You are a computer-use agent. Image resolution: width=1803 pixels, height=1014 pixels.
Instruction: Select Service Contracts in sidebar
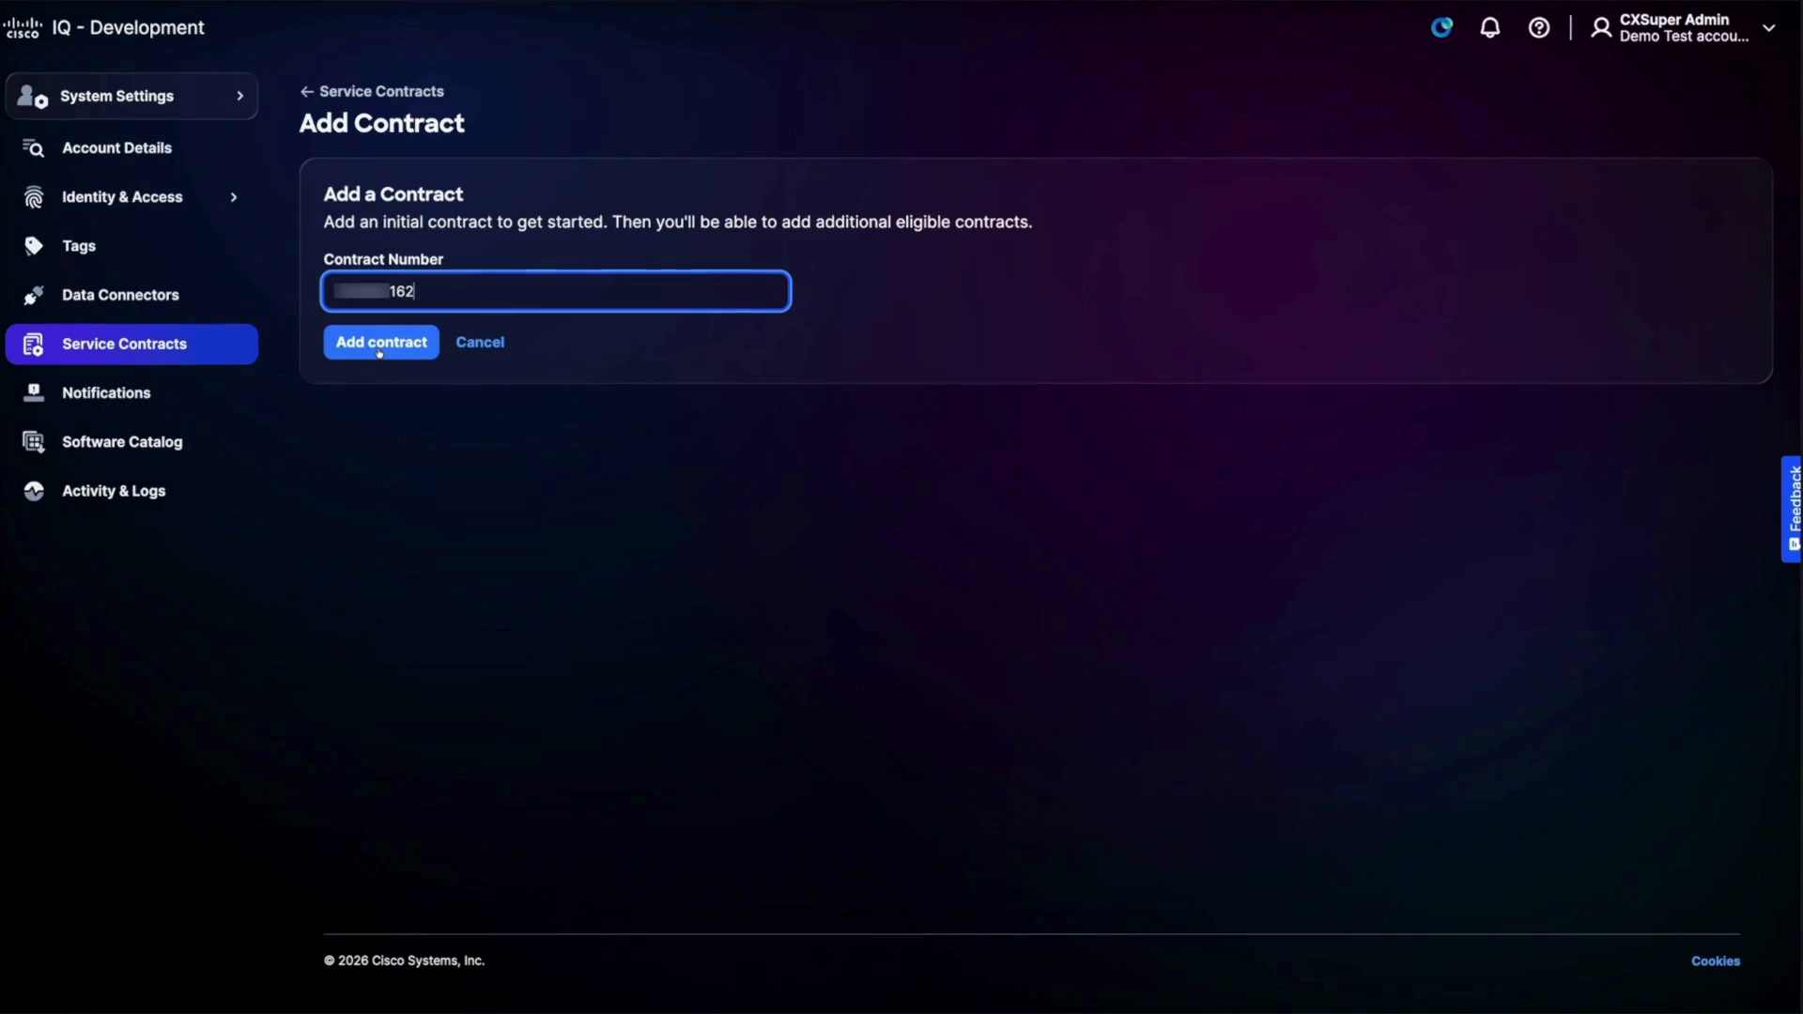pos(131,345)
